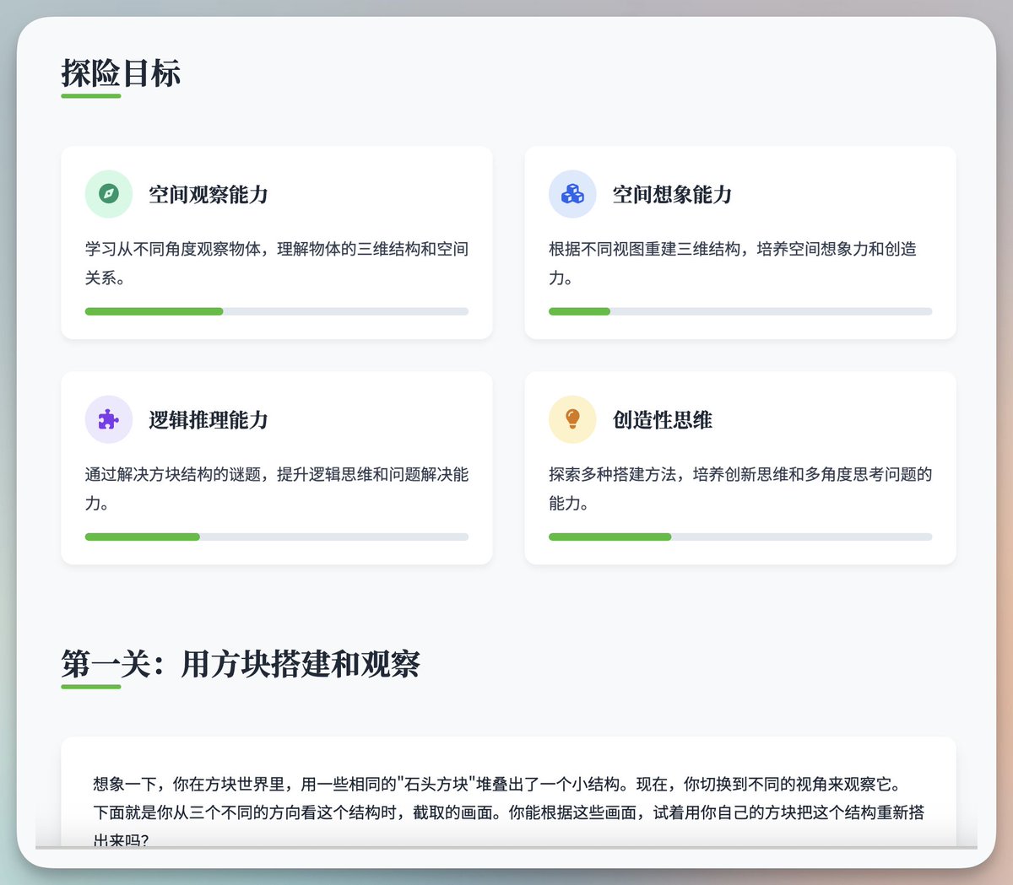Click the 逻辑推理能力 card title
Screen dimensions: 1013x885
coord(207,419)
